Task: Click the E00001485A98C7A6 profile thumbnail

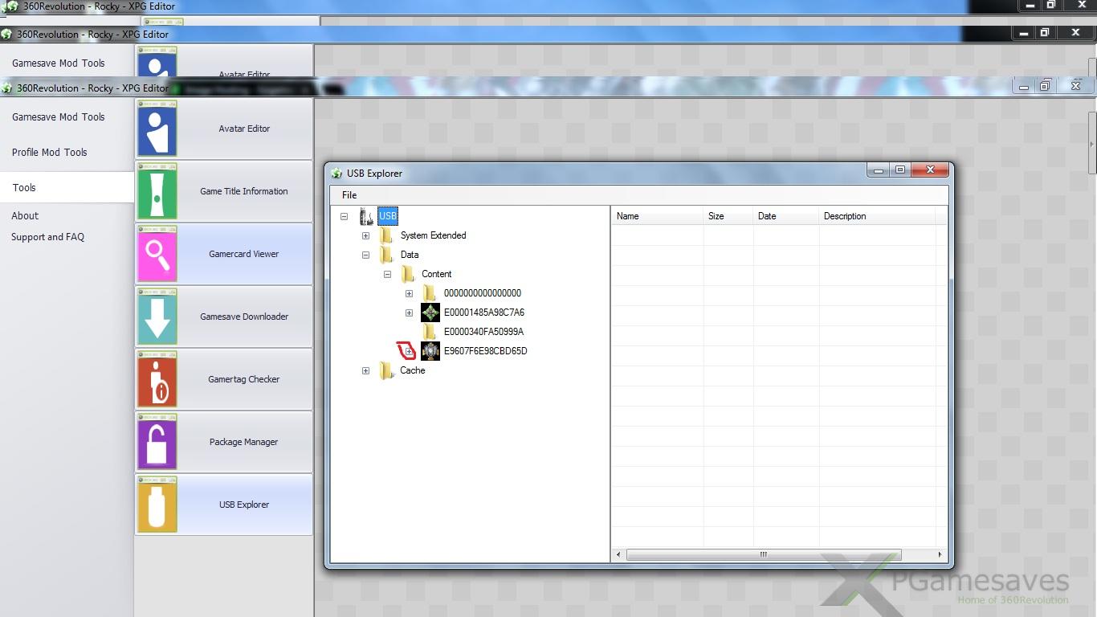Action: click(x=430, y=313)
